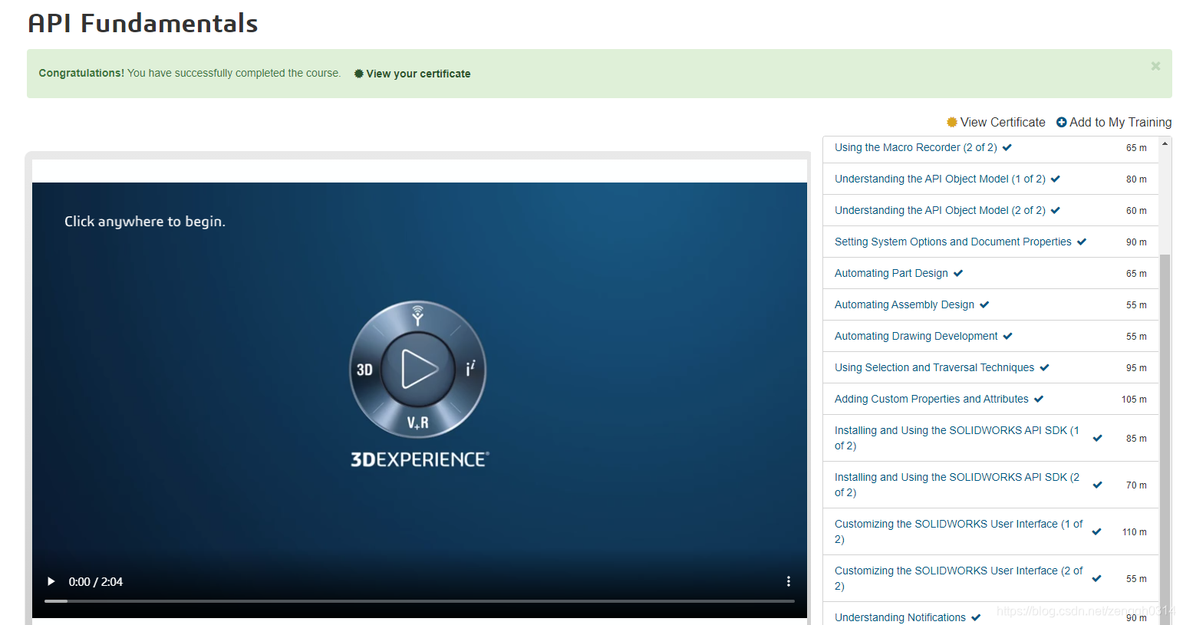Viewport: 1183px width, 625px height.
Task: Click the 105 m duration label
Action: (1134, 400)
